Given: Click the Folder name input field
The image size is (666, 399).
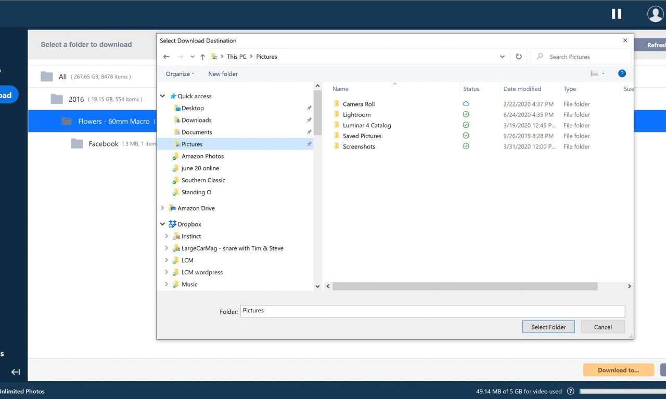Looking at the screenshot, I should 432,311.
